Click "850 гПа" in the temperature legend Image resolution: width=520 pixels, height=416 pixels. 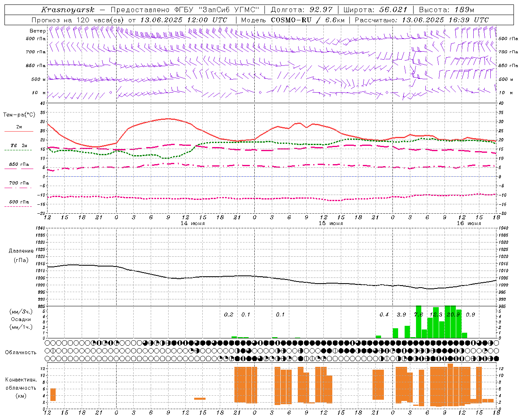click(19, 165)
